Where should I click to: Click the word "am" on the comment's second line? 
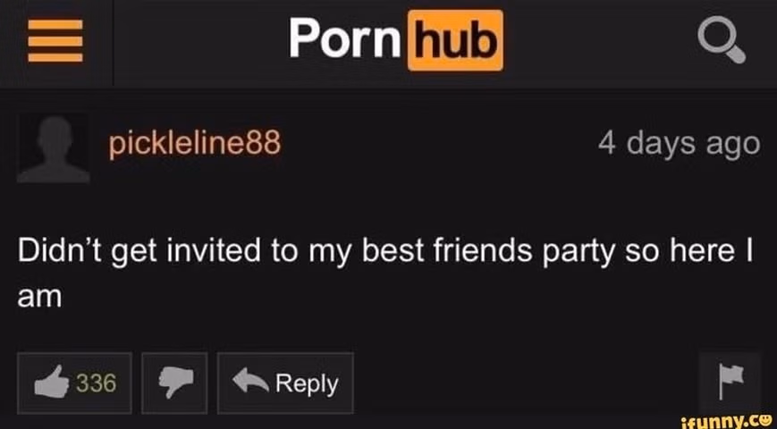39,298
